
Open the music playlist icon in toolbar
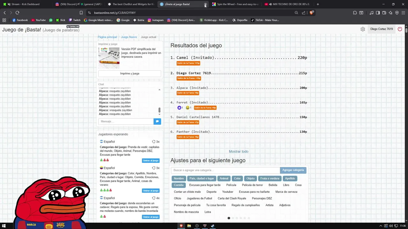pos(371,13)
